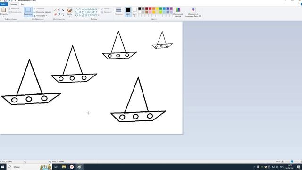Image resolution: width=302 pixels, height=170 pixels.
Task: Pick the green palette color
Action: (160, 8)
